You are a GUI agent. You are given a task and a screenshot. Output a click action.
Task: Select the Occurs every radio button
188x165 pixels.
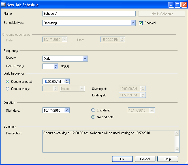[x=7, y=89]
